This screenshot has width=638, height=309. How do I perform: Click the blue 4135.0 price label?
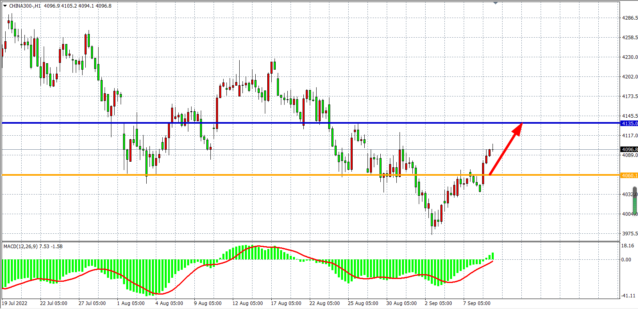click(x=629, y=123)
